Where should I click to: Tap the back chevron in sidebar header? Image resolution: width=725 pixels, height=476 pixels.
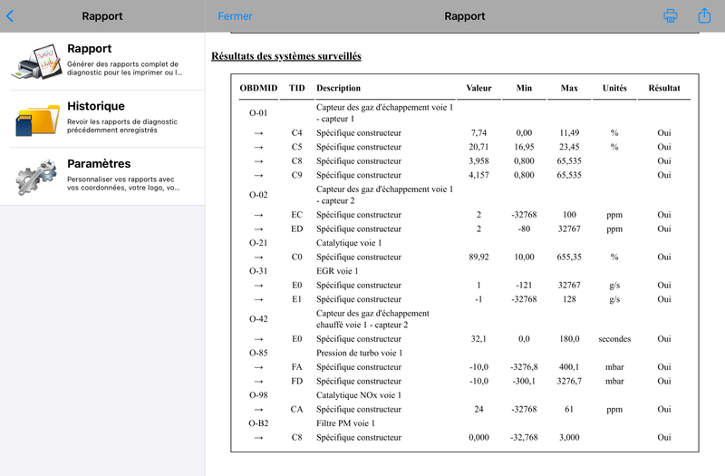10,16
